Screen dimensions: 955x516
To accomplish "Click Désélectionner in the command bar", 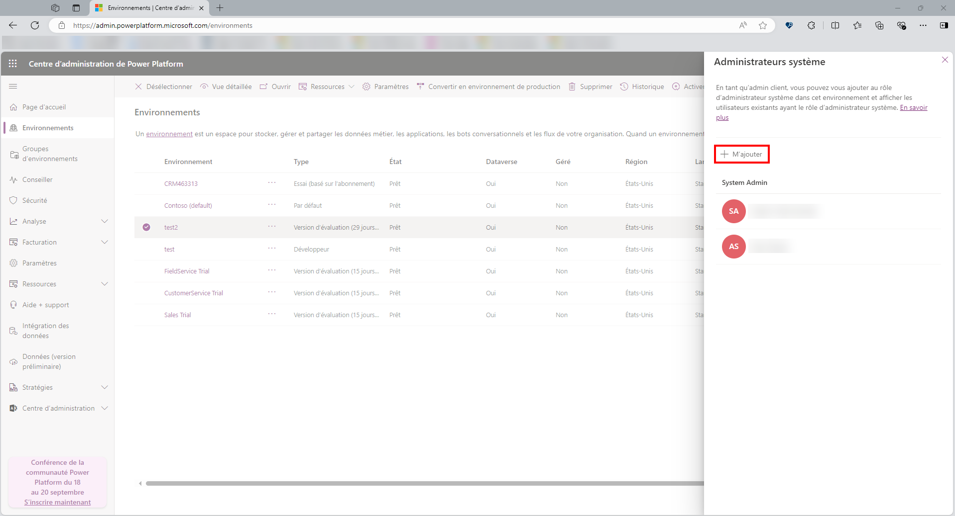I will [x=163, y=86].
